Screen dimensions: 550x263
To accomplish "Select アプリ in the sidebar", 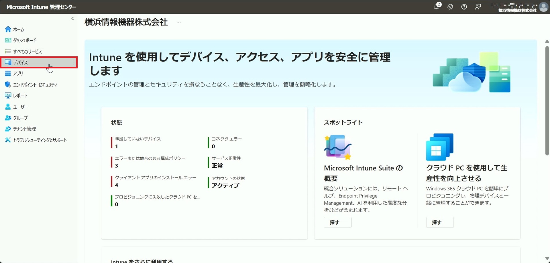I will click(x=18, y=74).
